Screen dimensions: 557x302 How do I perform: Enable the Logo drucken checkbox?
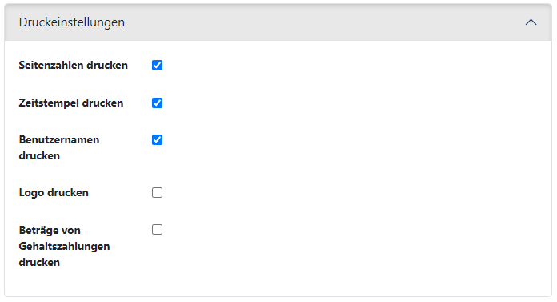coord(157,193)
